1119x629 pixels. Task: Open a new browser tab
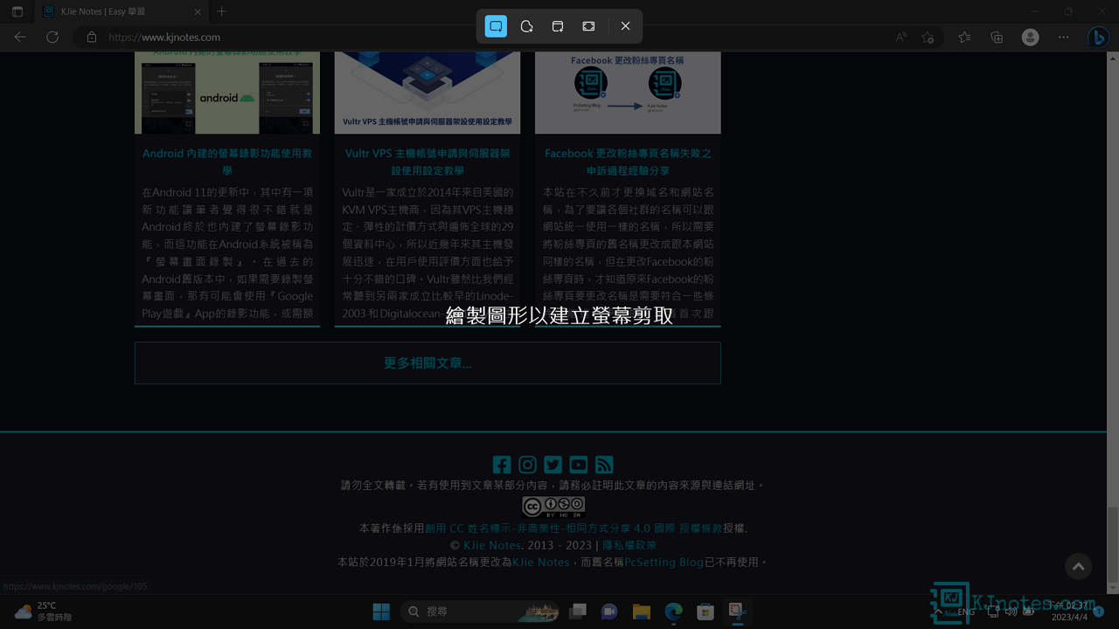click(222, 11)
